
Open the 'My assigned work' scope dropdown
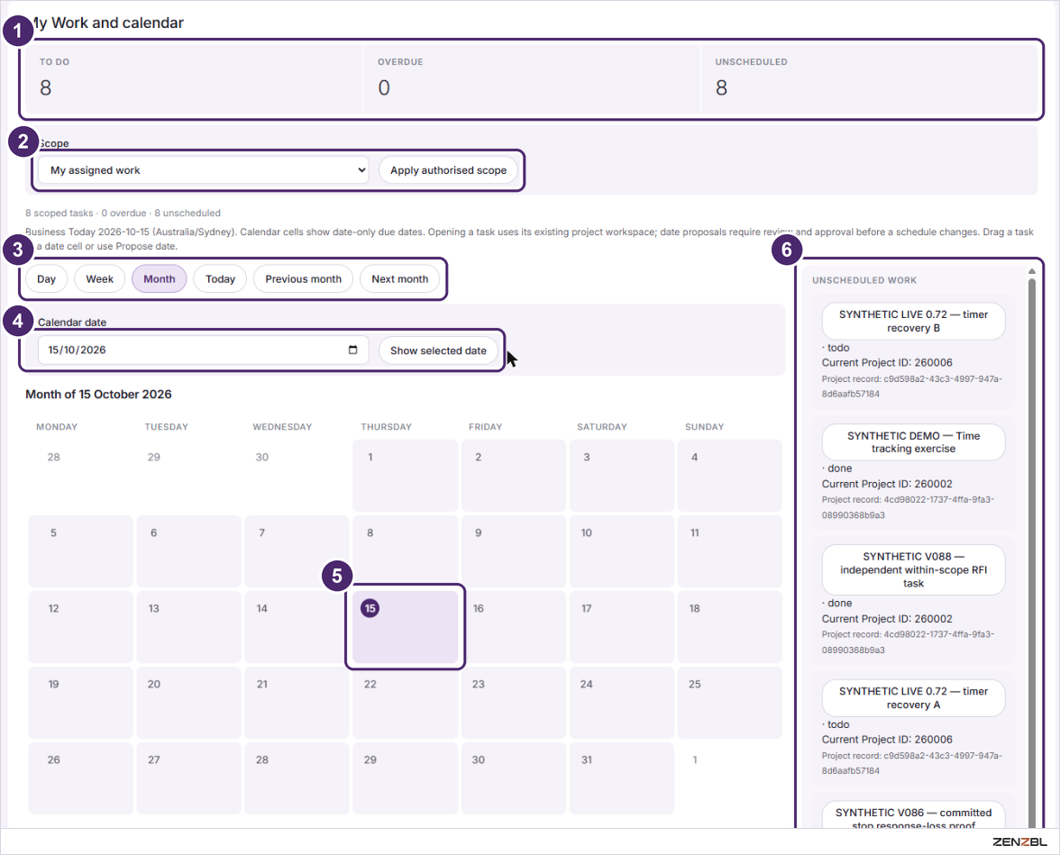click(204, 169)
